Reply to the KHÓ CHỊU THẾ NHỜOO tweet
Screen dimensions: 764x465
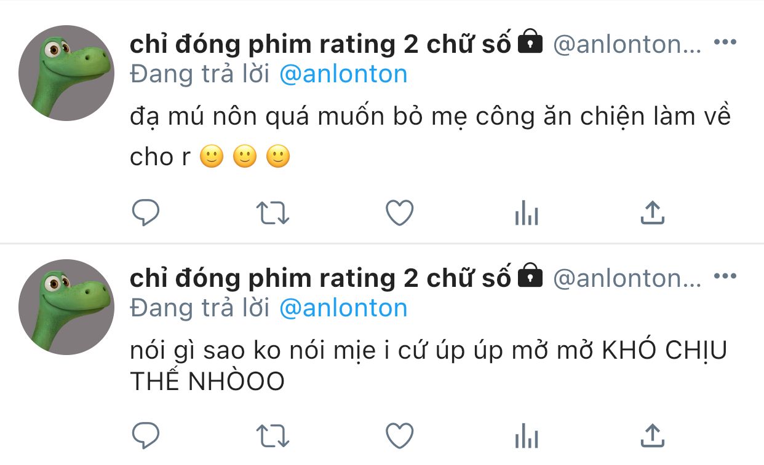click(x=146, y=436)
